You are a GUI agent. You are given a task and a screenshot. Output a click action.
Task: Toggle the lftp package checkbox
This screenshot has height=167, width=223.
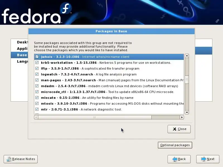pos(37,68)
